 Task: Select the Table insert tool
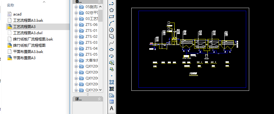pyautogui.click(x=112, y=102)
